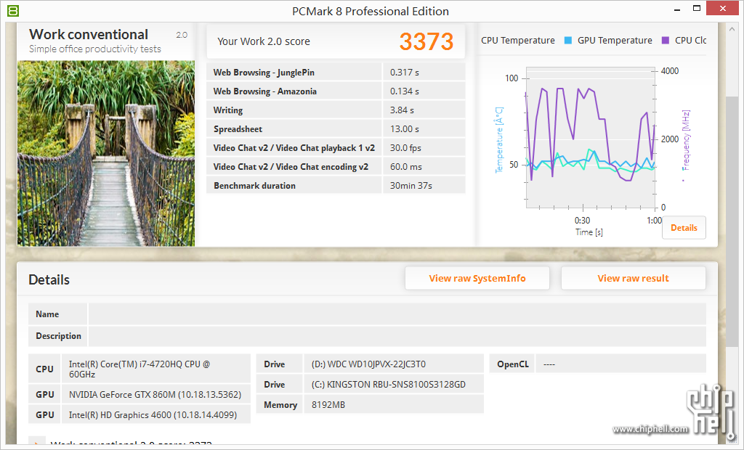Select the 'Web Browsing - JunglePin' row label
Viewport: 744px width, 450px height.
click(264, 73)
